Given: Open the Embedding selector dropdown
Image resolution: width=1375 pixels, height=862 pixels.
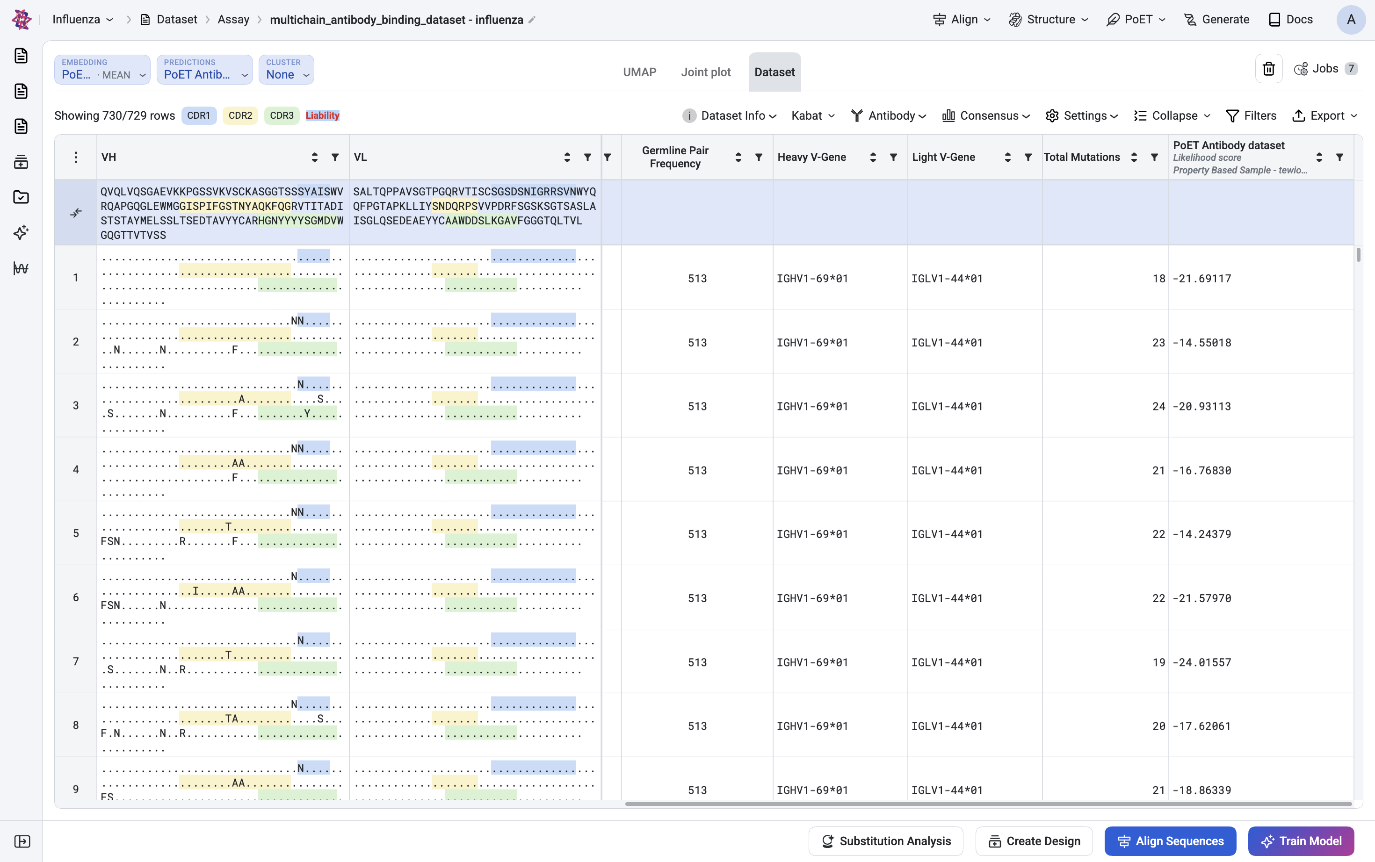Looking at the screenshot, I should tap(102, 70).
